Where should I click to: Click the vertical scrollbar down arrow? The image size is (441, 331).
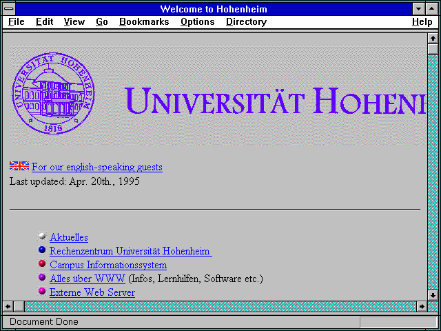coord(433,295)
